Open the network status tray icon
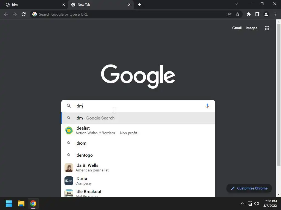281x210 pixels. tap(250, 203)
